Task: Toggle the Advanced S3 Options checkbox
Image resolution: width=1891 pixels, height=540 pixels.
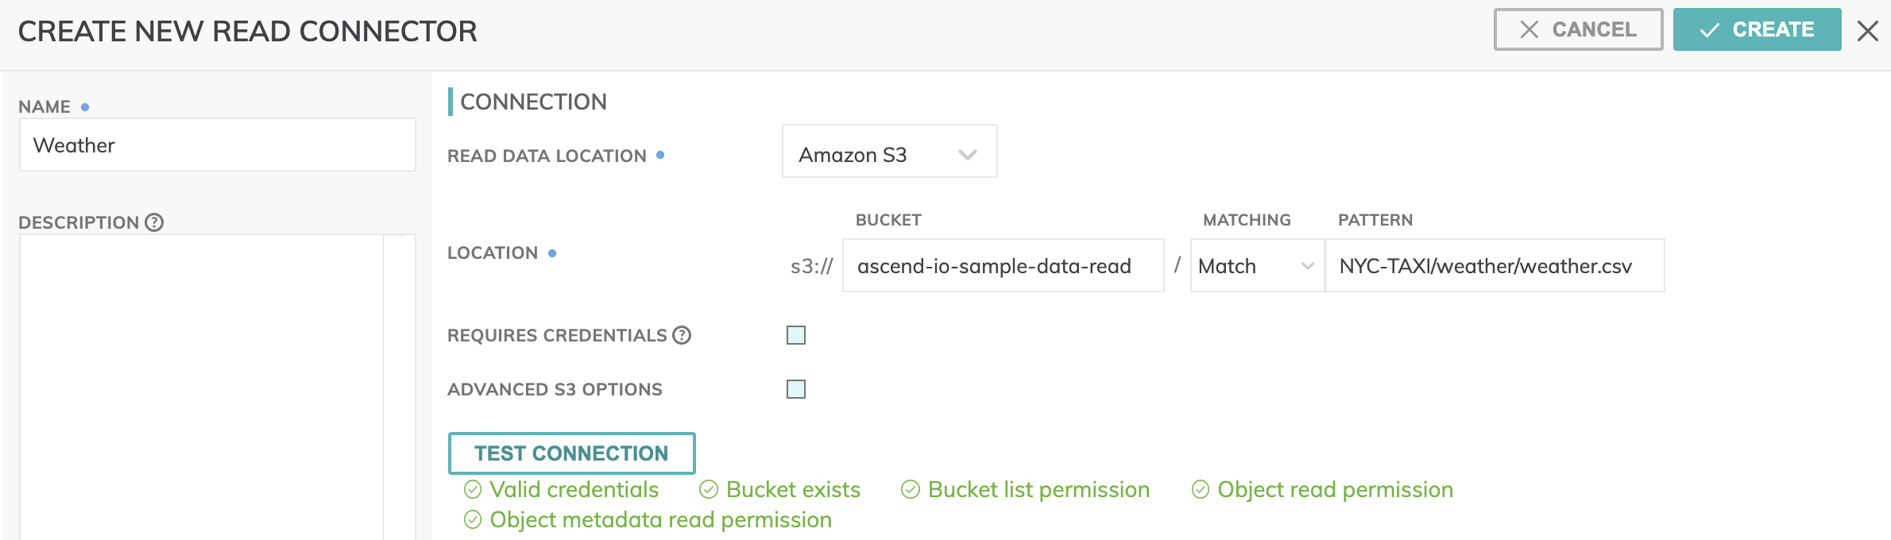Action: 795,389
